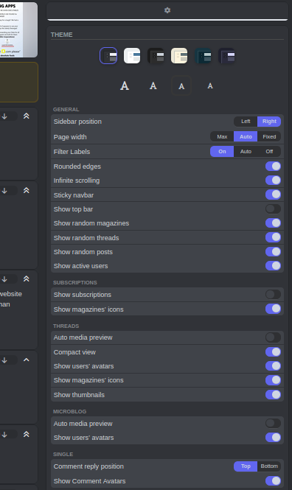The image size is (292, 490).
Task: Switch Filter Labels to Off
Action: point(269,152)
